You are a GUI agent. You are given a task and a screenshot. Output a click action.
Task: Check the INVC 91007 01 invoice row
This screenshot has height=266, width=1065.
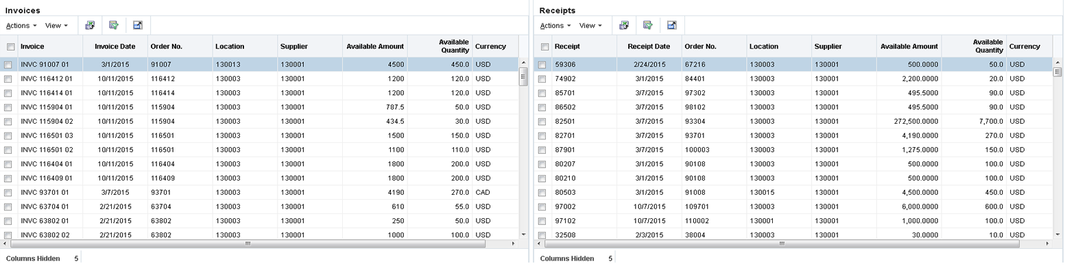click(8, 65)
